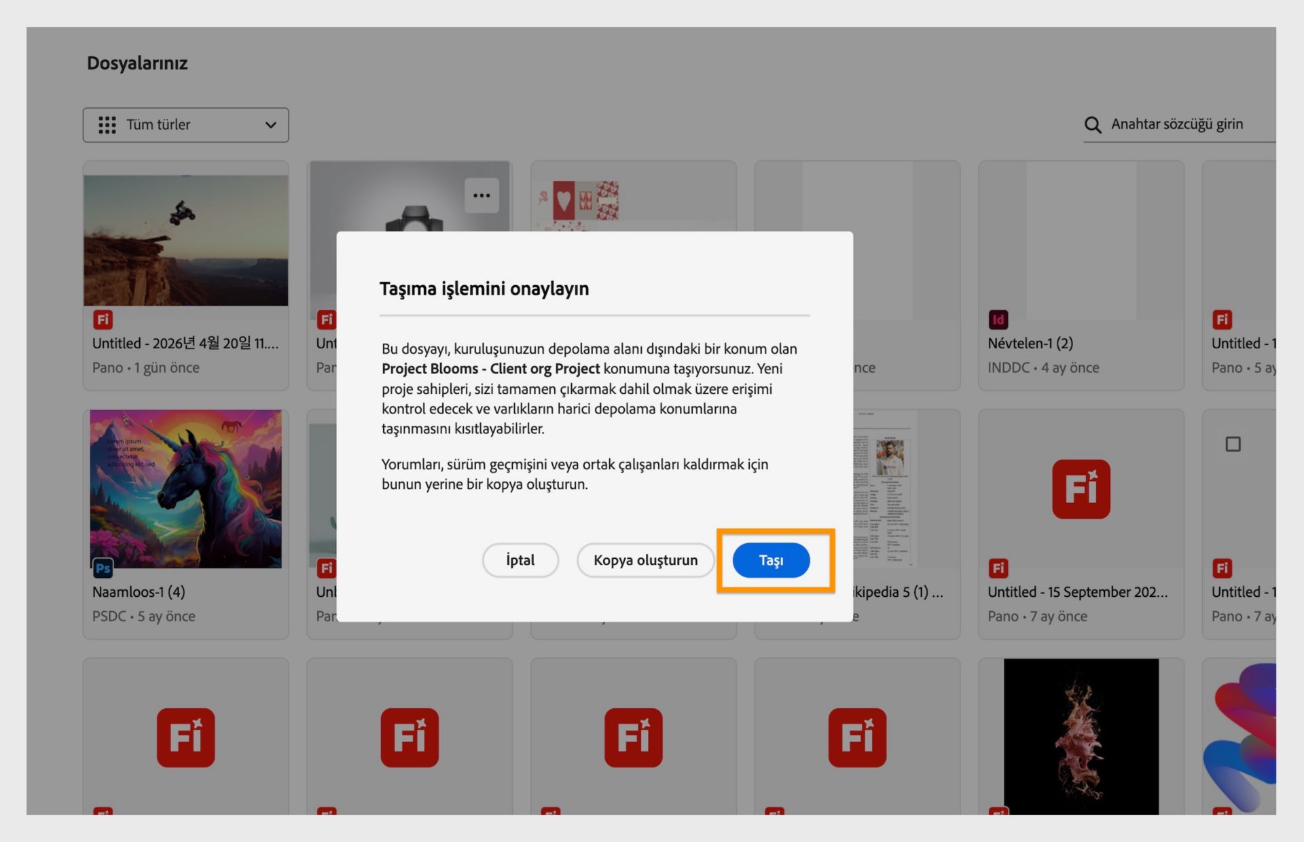Click the Fi badge on the top-right cut-off Untitled card
Screen dimensions: 1304x842
pyautogui.click(x=1222, y=319)
